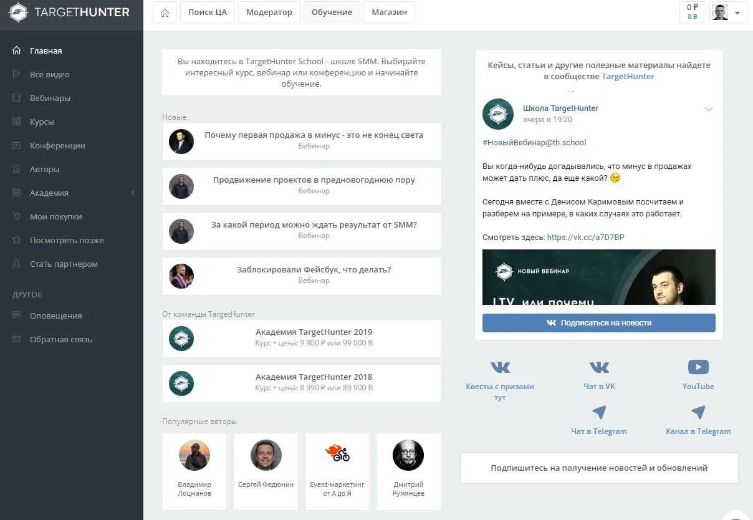Open author card Сергей Федюнин
Viewport: 753px width, 520px height.
[266, 471]
